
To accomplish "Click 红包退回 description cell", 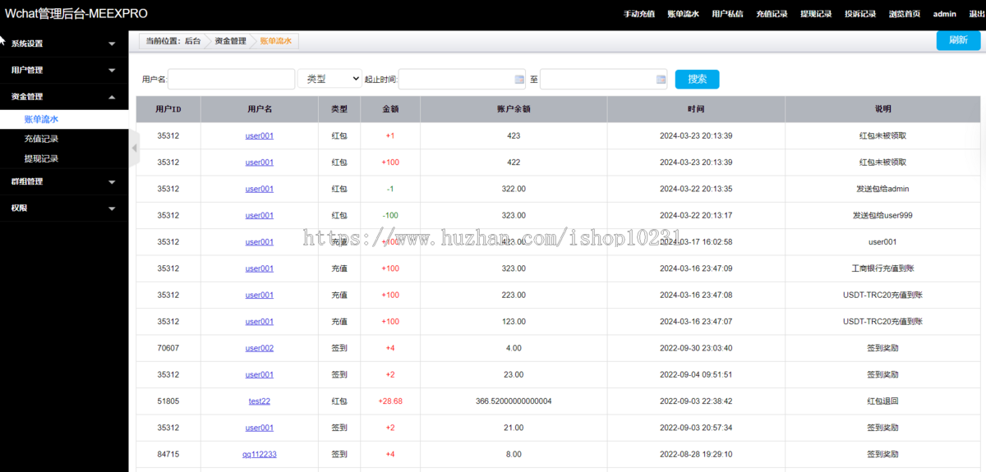I will click(x=882, y=401).
